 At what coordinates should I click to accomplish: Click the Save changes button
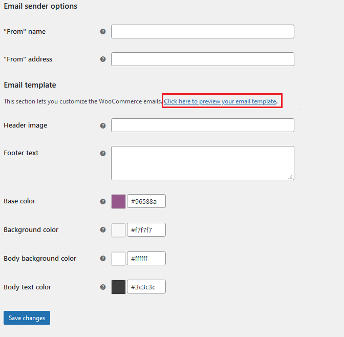(27, 318)
